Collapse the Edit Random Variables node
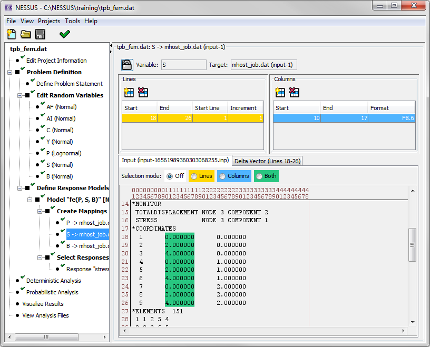Viewport: 430px width, 347px height. pos(19,96)
